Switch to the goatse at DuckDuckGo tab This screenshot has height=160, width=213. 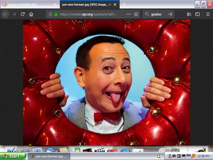click(30, 5)
